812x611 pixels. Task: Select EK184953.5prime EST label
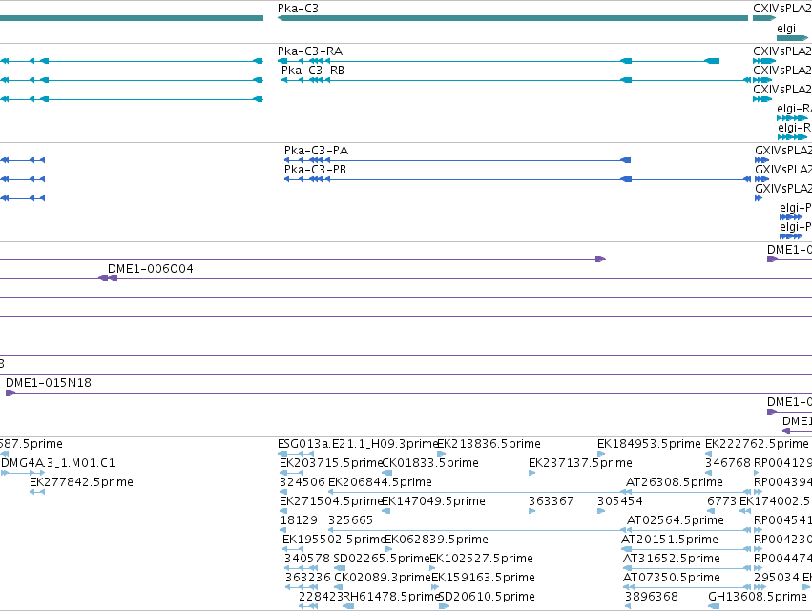tap(649, 444)
